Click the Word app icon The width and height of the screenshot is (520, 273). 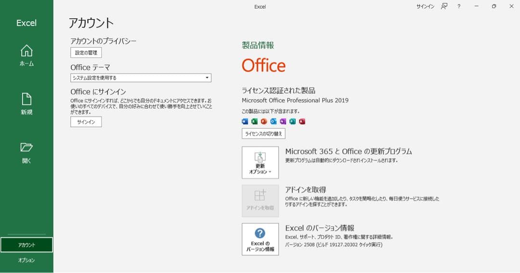pyautogui.click(x=245, y=122)
